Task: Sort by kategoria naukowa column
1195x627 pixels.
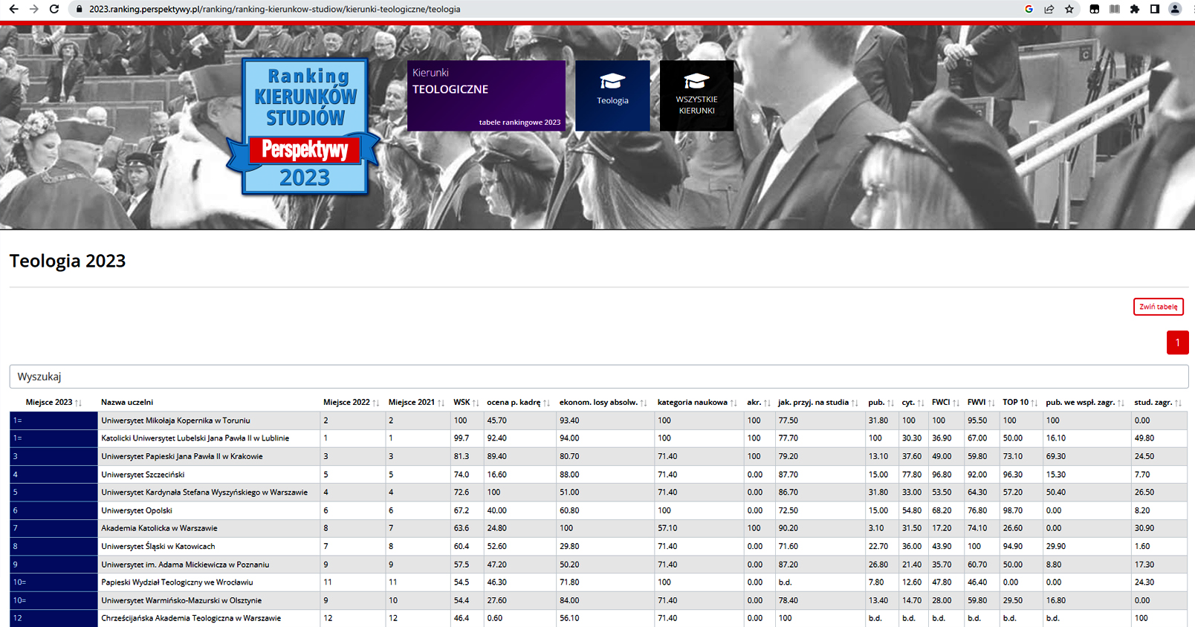Action: 697,402
